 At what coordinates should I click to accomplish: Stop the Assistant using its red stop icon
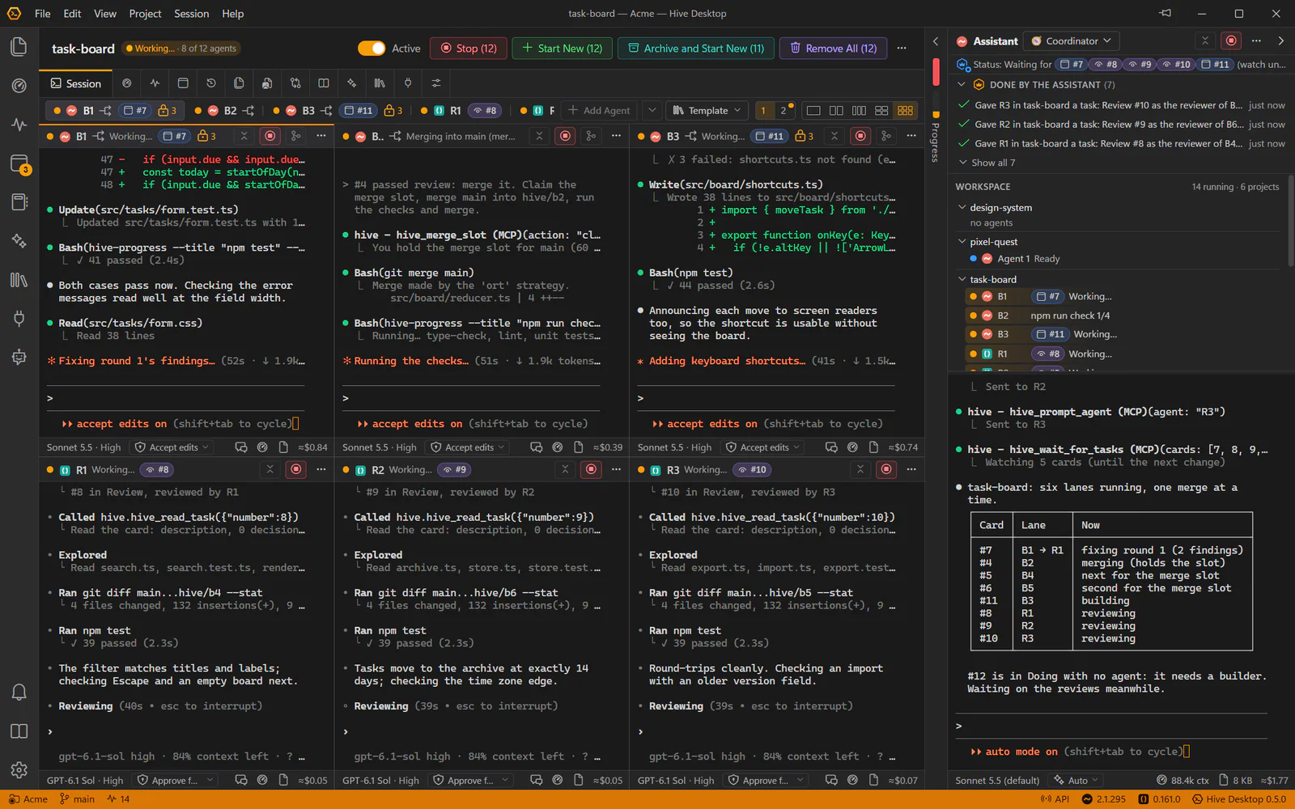tap(1231, 41)
